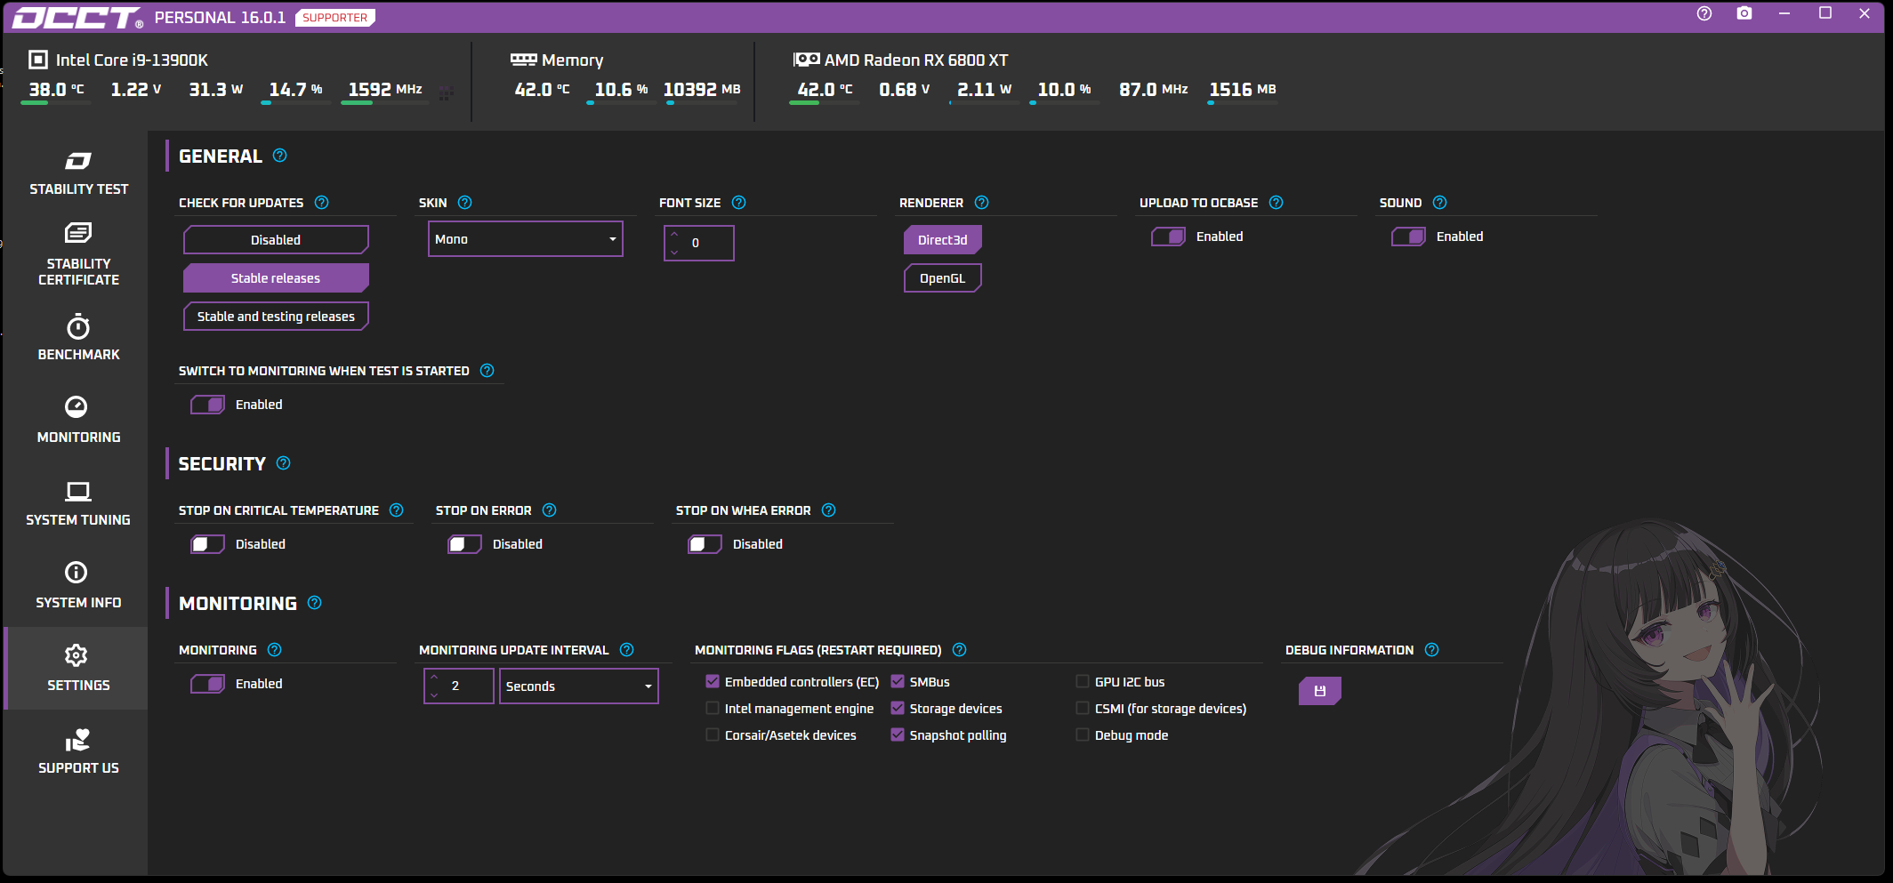Uncheck the Storage devices flag
The image size is (1893, 883).
pos(898,709)
